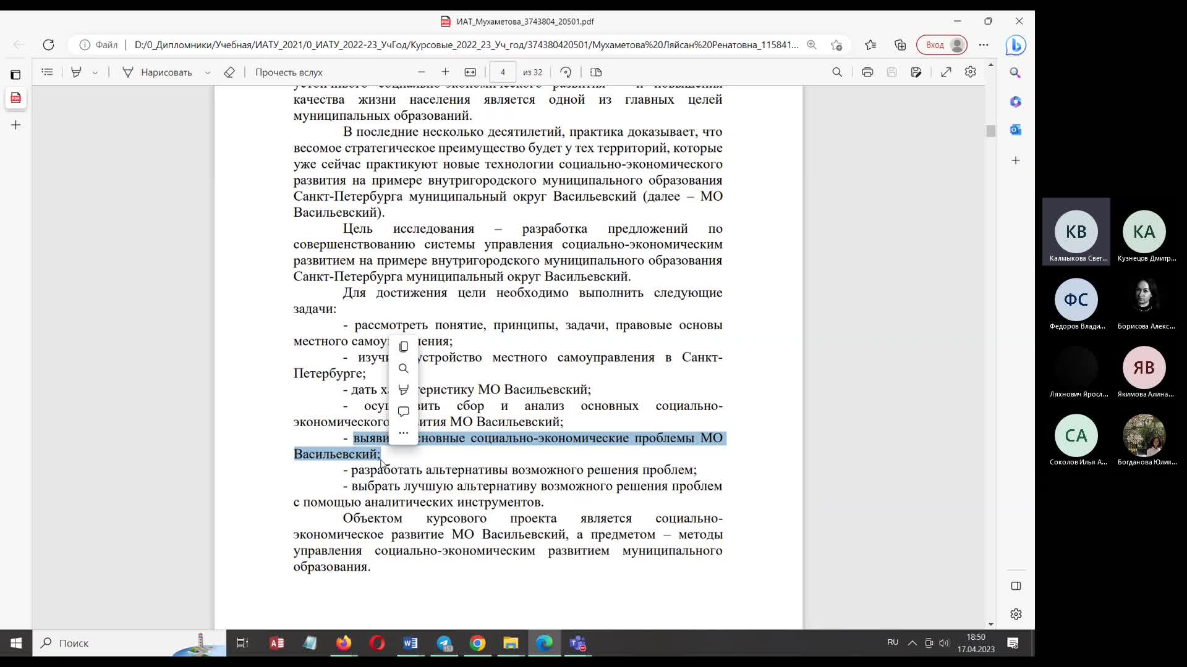Open the tab actions menu
The image size is (1187, 667).
[15, 75]
